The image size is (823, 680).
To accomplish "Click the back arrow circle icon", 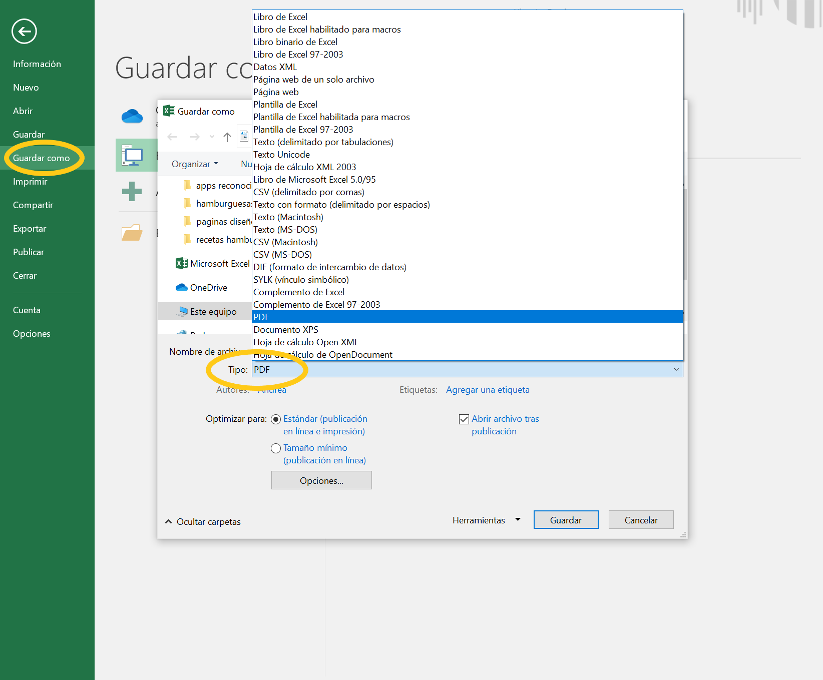I will 24,32.
